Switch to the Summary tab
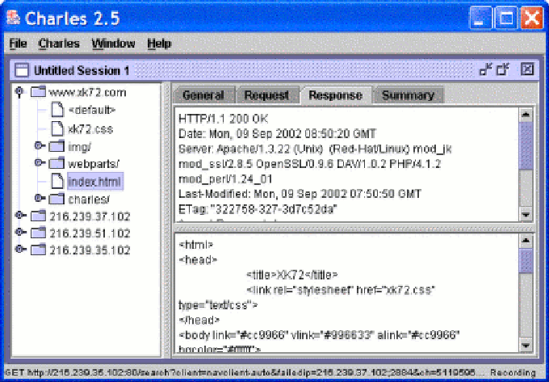The image size is (549, 382). [408, 94]
